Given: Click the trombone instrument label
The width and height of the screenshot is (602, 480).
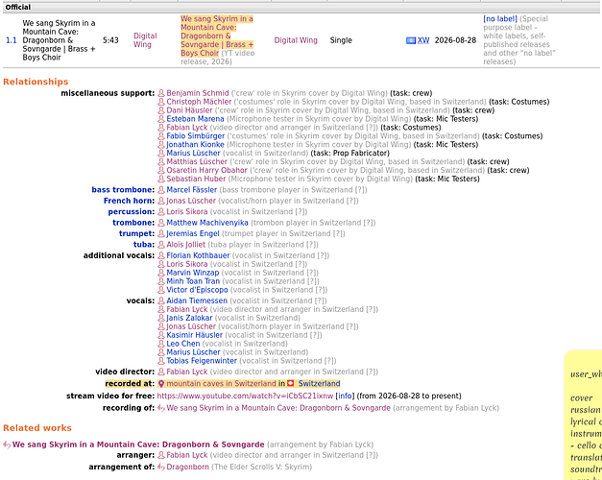Looking at the screenshot, I should click(x=133, y=223).
